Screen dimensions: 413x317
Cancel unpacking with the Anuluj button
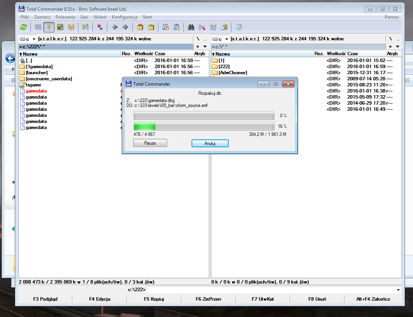[x=210, y=143]
